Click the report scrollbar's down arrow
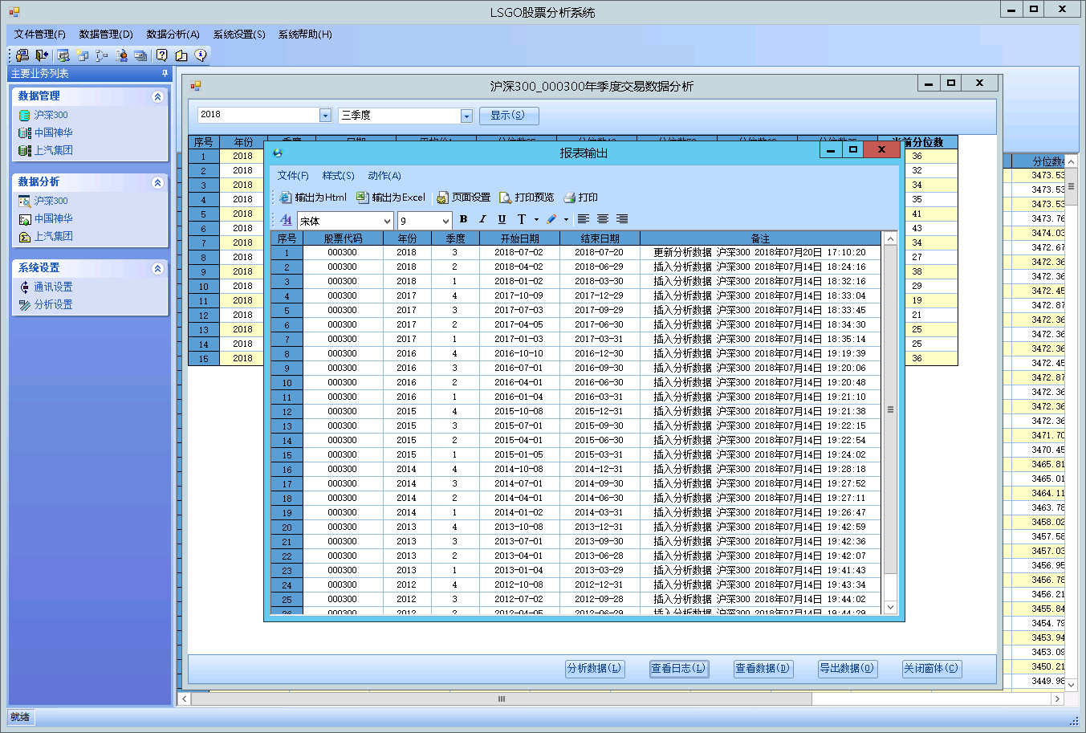The width and height of the screenshot is (1086, 733). coord(890,608)
